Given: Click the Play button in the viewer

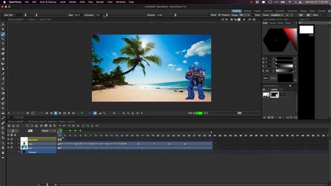Looking at the screenshot, I should click(60, 113).
